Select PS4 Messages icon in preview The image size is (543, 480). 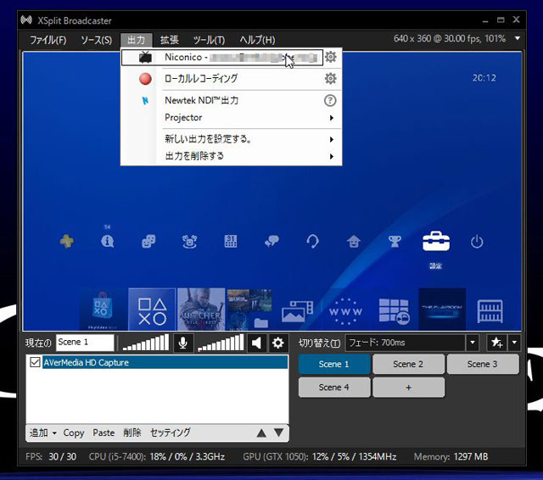tap(271, 241)
